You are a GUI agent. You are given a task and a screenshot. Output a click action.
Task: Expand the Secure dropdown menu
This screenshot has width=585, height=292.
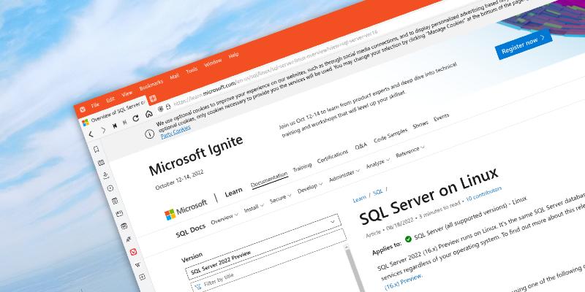click(281, 198)
